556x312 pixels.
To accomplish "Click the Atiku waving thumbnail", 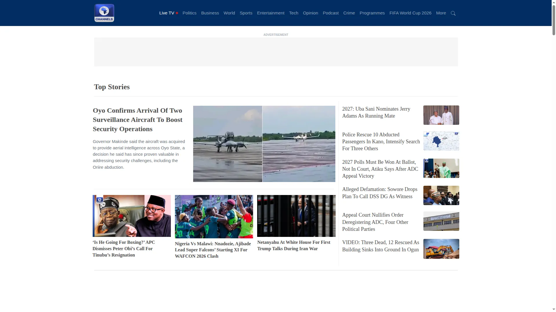I will (441, 168).
